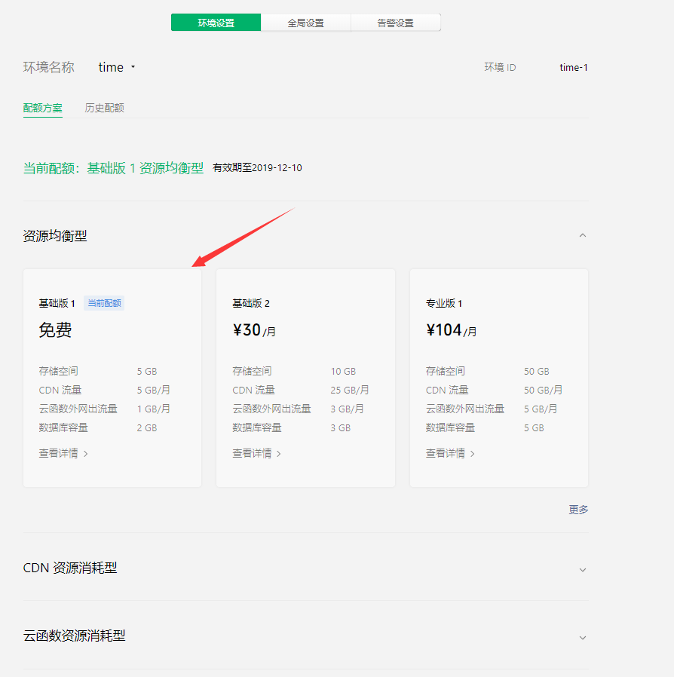Screen dimensions: 674x677
Task: Click the blue 当前配额 badge
Action: (x=103, y=302)
